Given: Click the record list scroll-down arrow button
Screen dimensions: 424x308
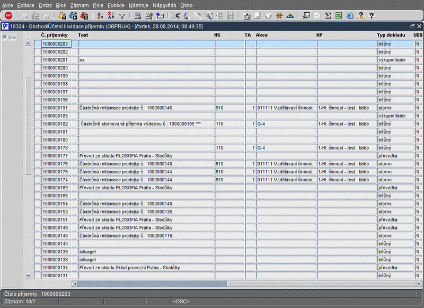Looking at the screenshot, I should [28, 276].
